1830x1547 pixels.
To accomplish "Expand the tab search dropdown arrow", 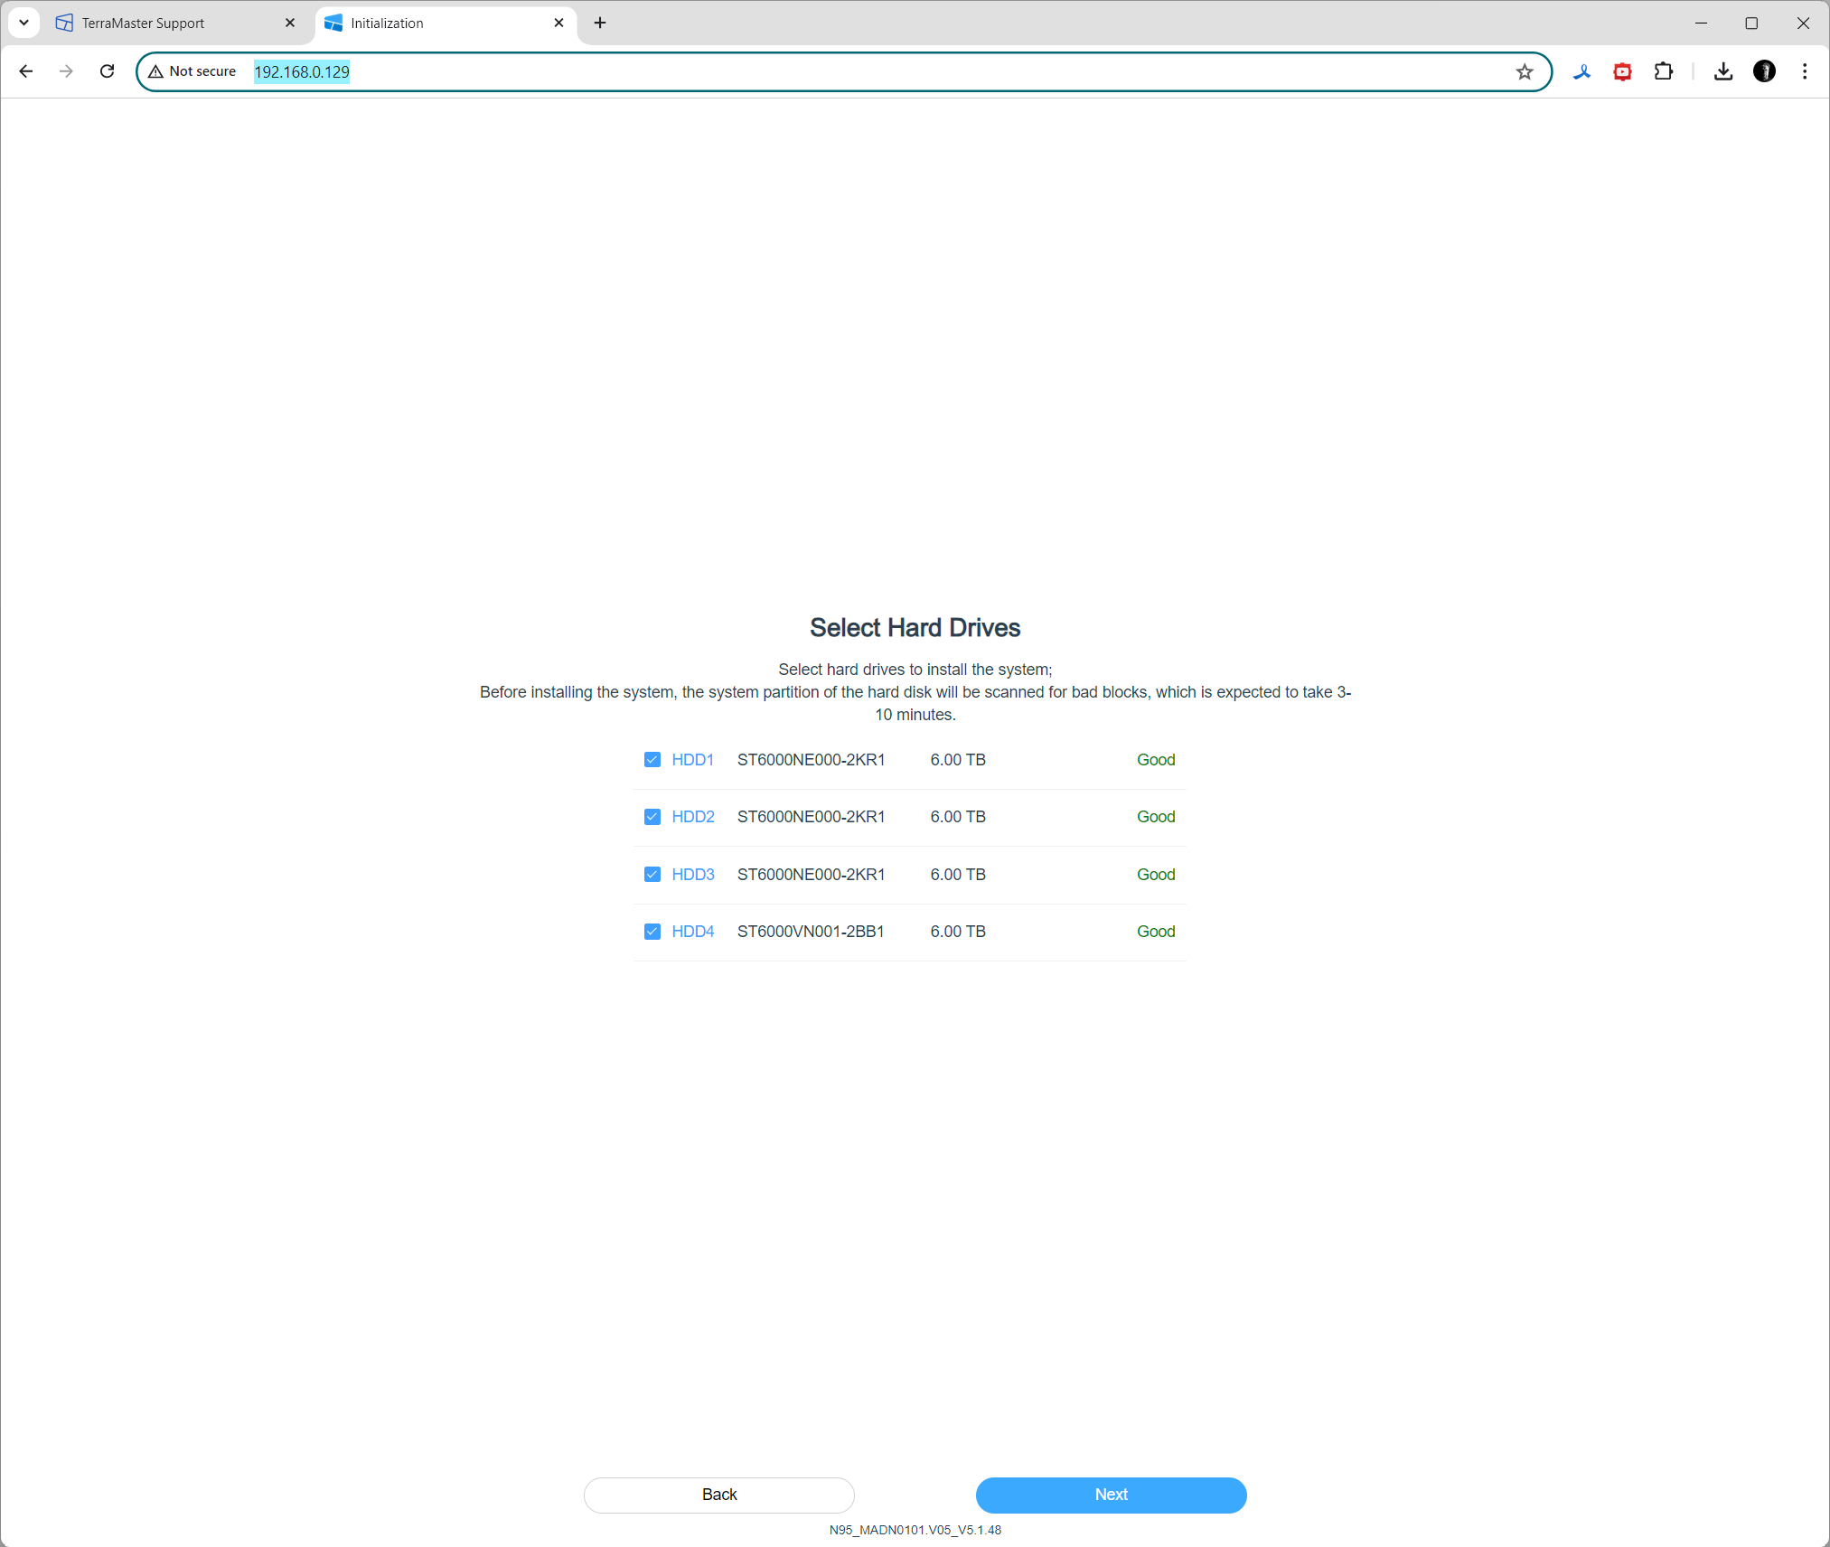I will click(24, 23).
